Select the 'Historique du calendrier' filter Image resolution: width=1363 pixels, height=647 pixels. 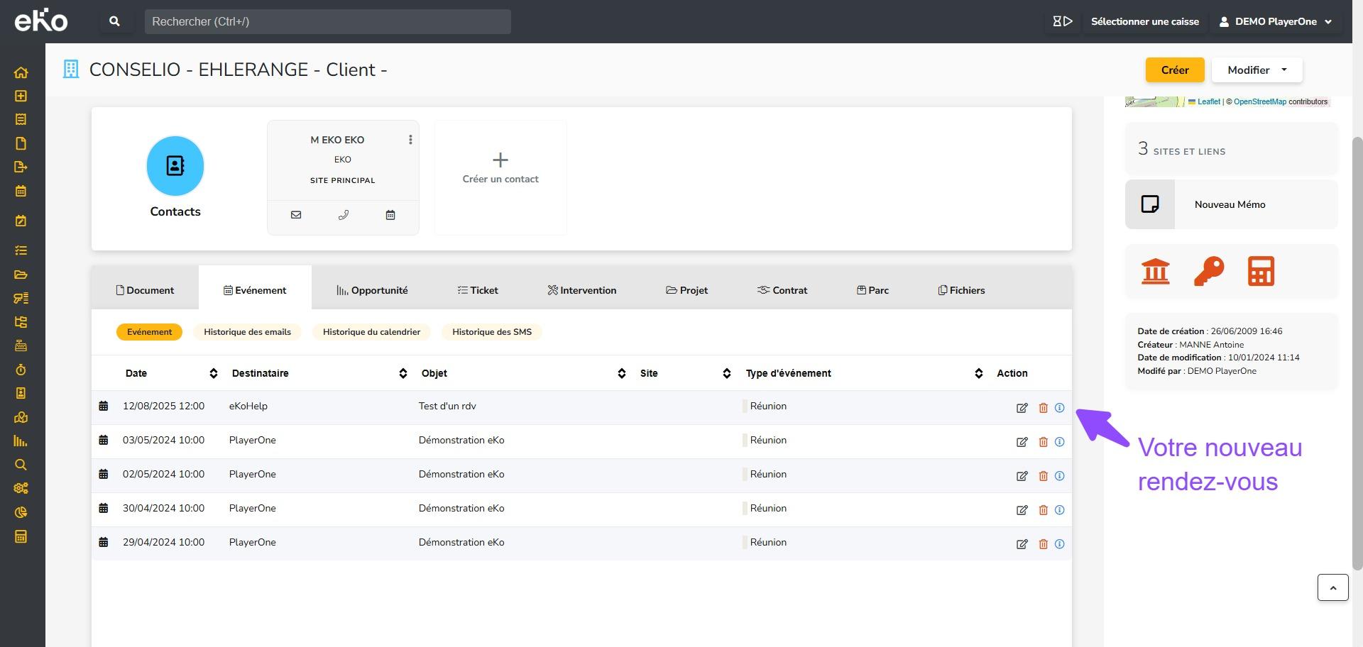pos(371,332)
